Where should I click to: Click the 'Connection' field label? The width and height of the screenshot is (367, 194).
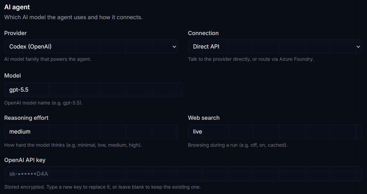coord(203,33)
